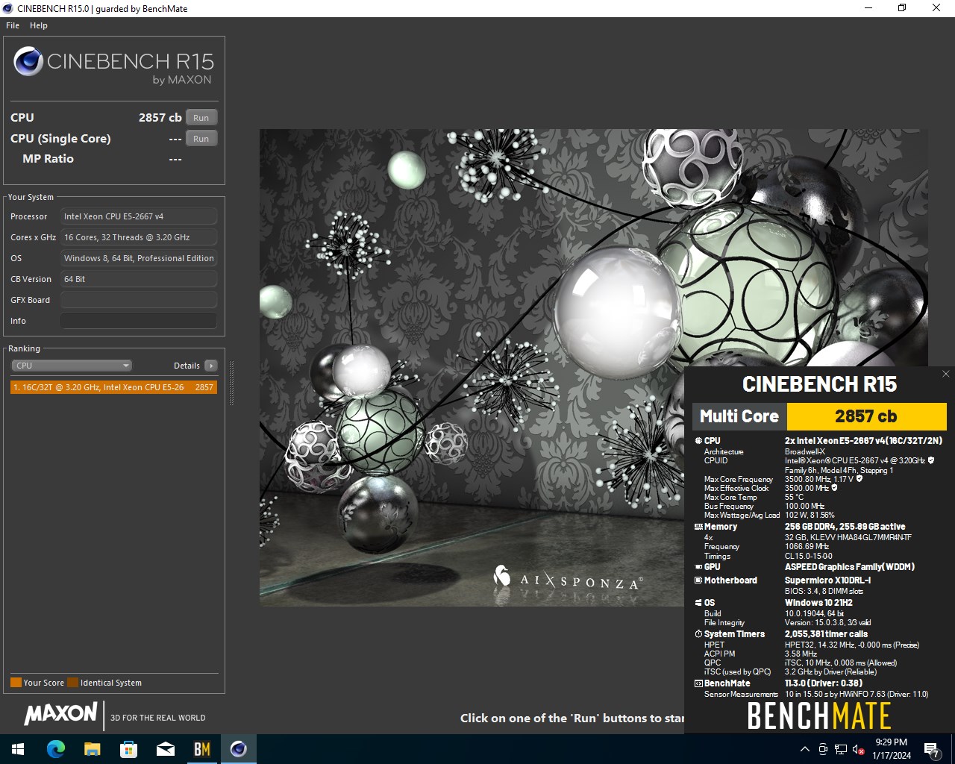Click the CPU chip icon in BenchMate overlay

pos(698,441)
